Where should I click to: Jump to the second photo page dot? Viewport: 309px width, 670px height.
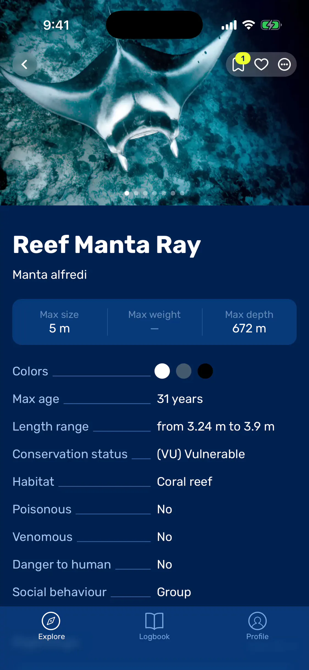tap(136, 193)
